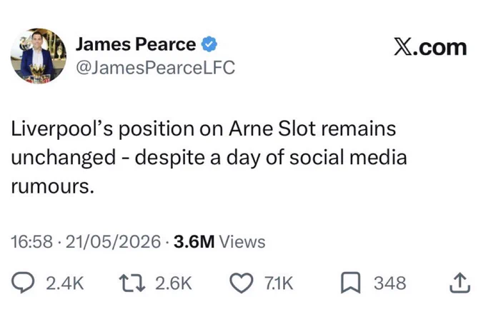The image size is (486, 317).
Task: Open the share upload icon
Action: point(460,282)
